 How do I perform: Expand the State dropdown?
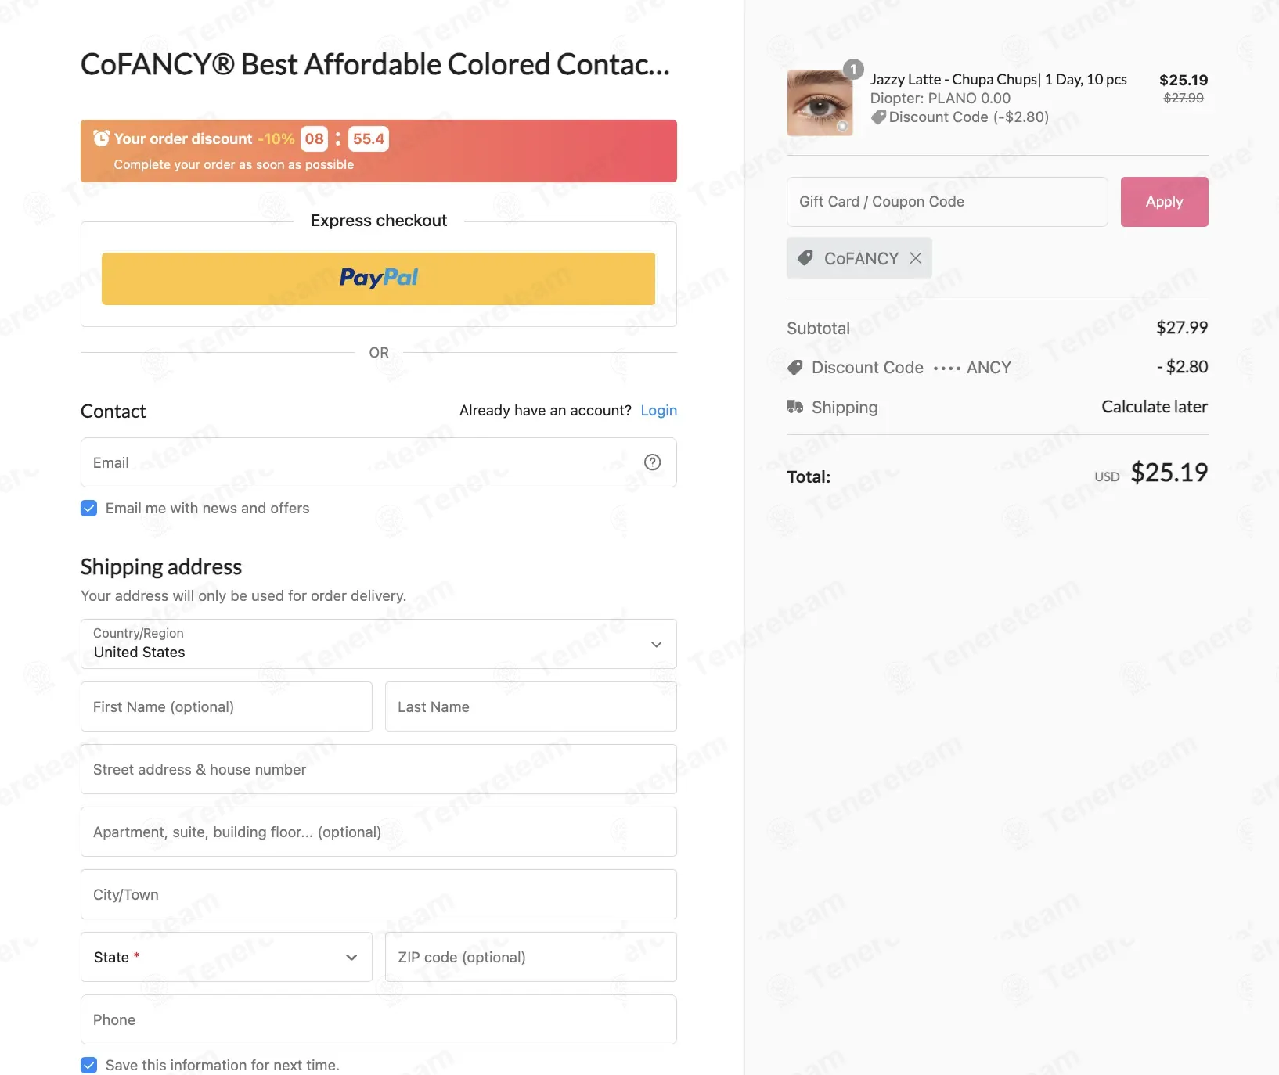(226, 957)
